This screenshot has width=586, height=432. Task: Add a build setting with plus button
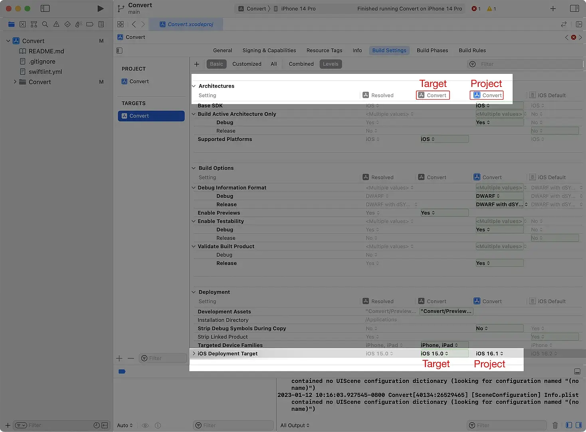coord(196,64)
